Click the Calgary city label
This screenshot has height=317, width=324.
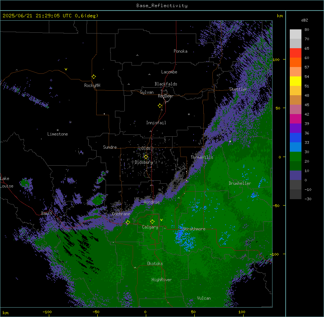[x=150, y=227]
